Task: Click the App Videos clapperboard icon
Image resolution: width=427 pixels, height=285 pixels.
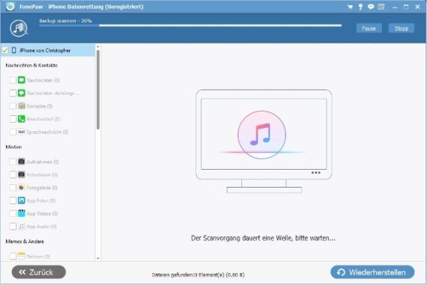Action: (22, 213)
